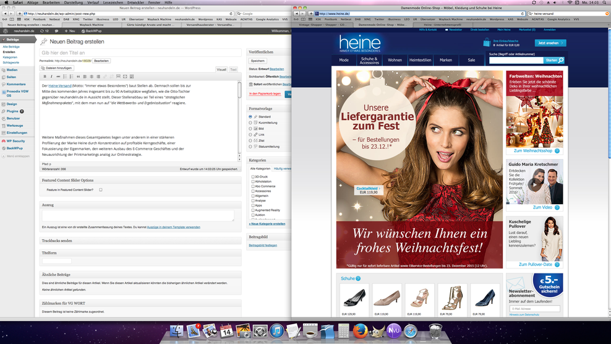Open Firefox from the Dock
611x344 pixels.
tap(360, 331)
